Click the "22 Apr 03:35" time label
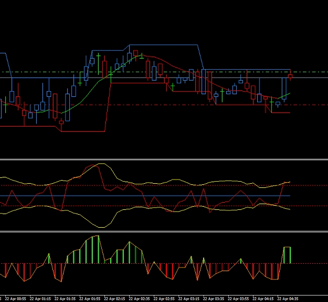Viewport: 328px width, 302px height. click(x=214, y=299)
